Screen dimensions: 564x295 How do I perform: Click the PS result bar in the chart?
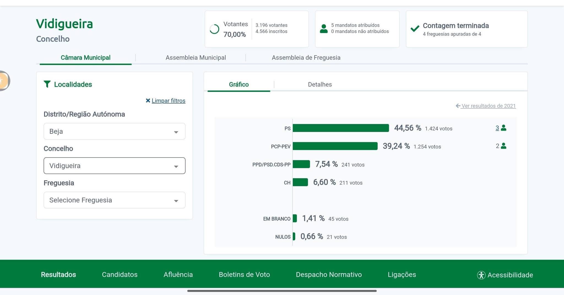(x=341, y=128)
